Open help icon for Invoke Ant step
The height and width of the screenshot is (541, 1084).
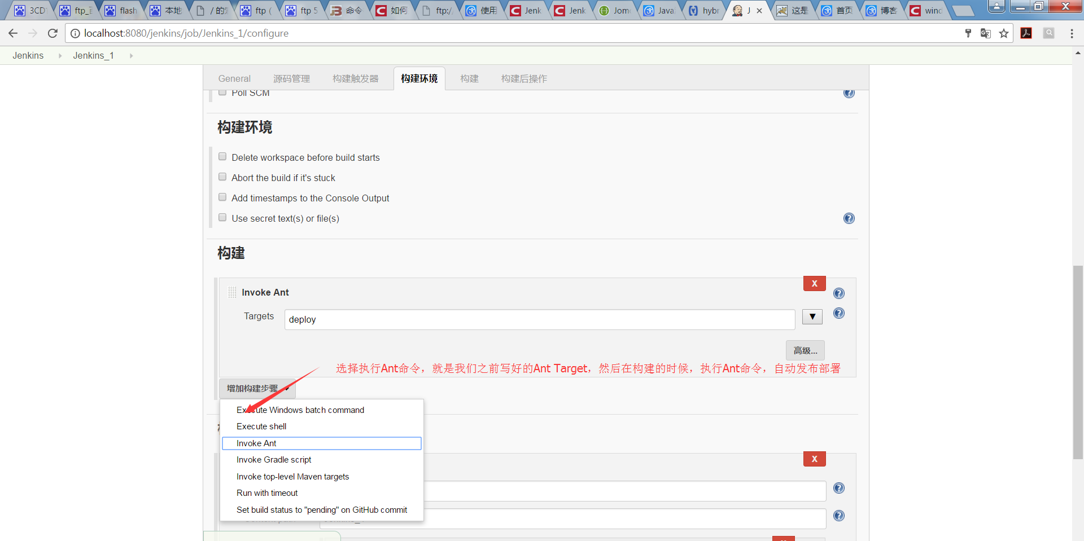pos(839,293)
